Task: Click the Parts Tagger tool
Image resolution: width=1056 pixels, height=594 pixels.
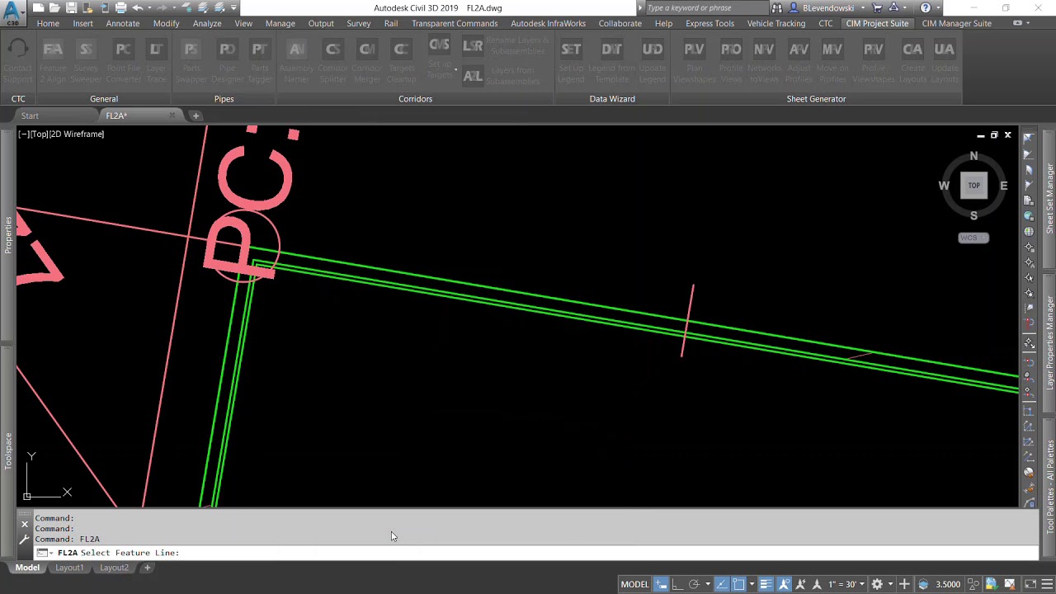Action: 259,62
